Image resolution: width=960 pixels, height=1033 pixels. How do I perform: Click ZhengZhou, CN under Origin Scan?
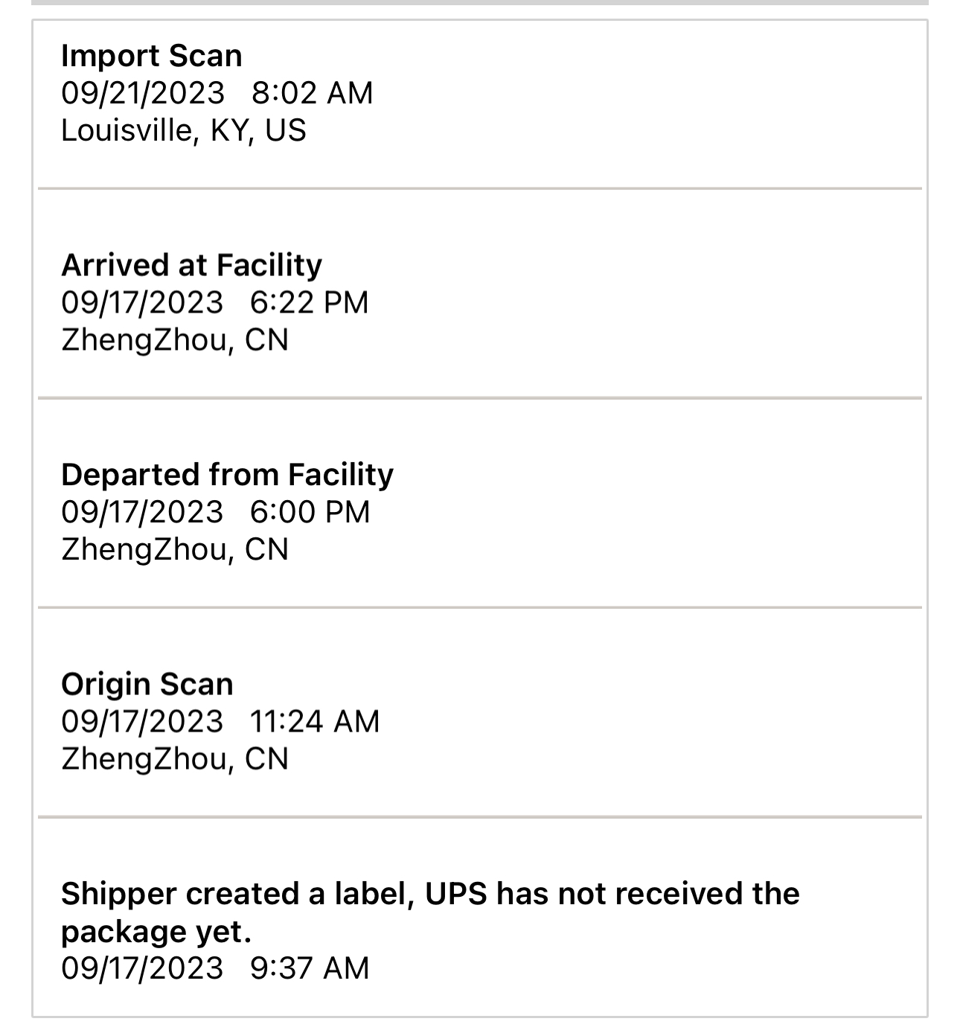click(x=174, y=758)
